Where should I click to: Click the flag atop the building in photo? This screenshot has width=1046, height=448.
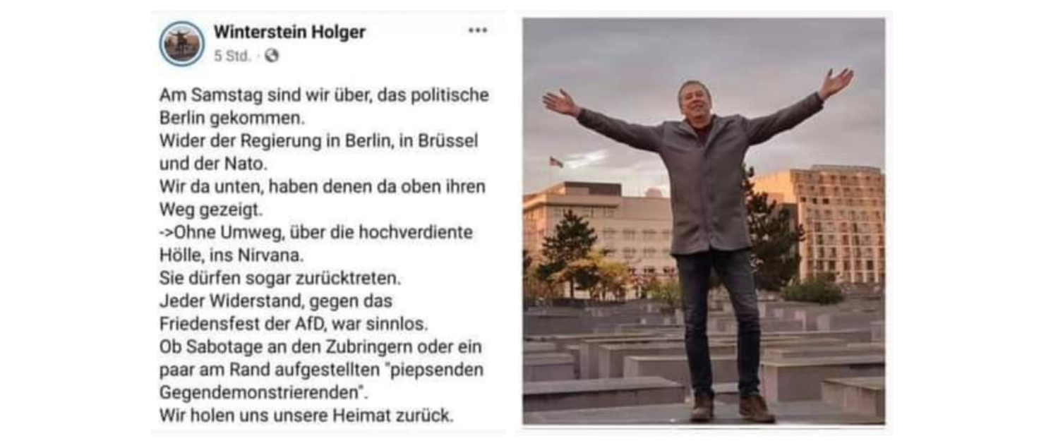(556, 162)
